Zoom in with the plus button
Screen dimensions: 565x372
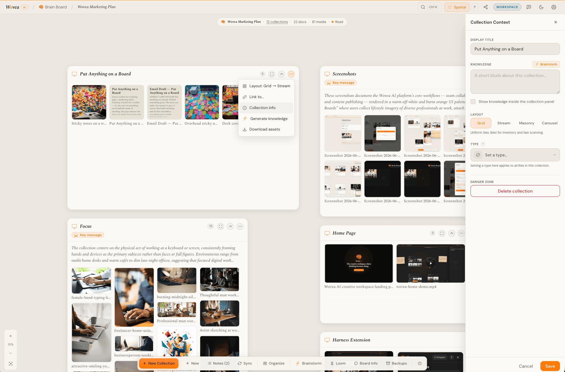11,336
